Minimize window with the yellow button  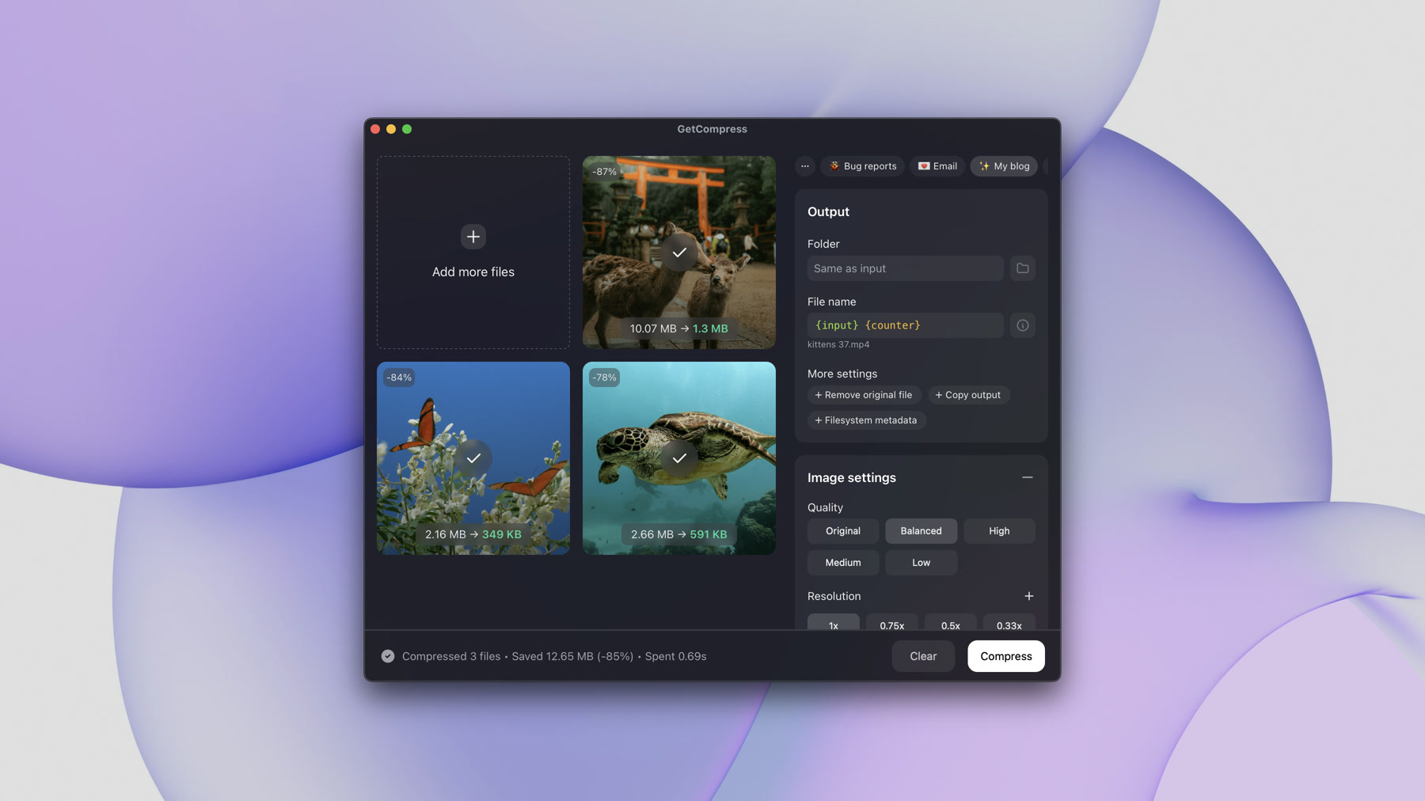391,129
